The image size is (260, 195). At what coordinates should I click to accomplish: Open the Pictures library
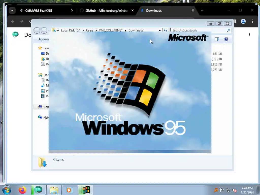[x=45, y=91]
